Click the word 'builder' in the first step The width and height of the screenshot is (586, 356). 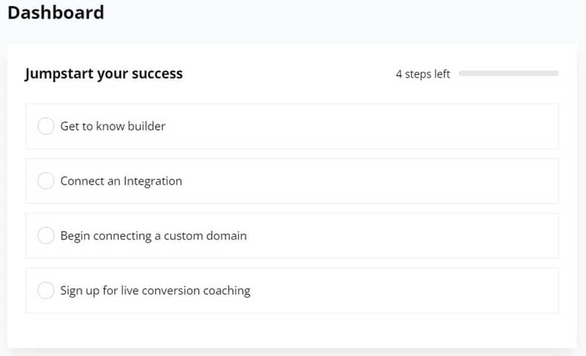pos(147,126)
